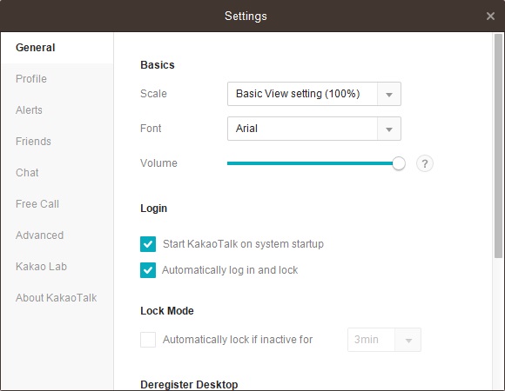Expand the 3min inactivity time dropdown
Image resolution: width=505 pixels, height=391 pixels.
pos(384,340)
